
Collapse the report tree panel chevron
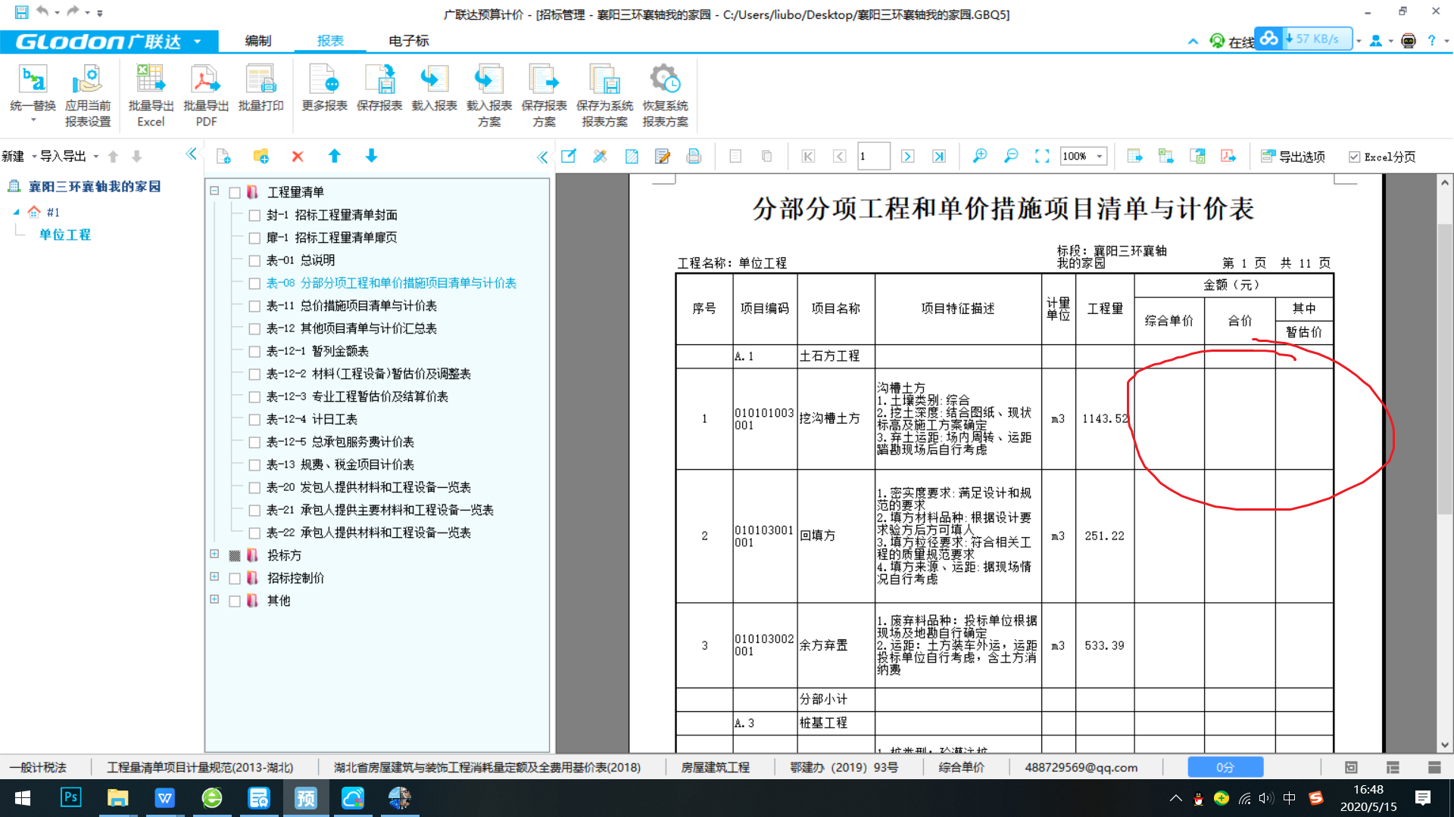(x=542, y=157)
